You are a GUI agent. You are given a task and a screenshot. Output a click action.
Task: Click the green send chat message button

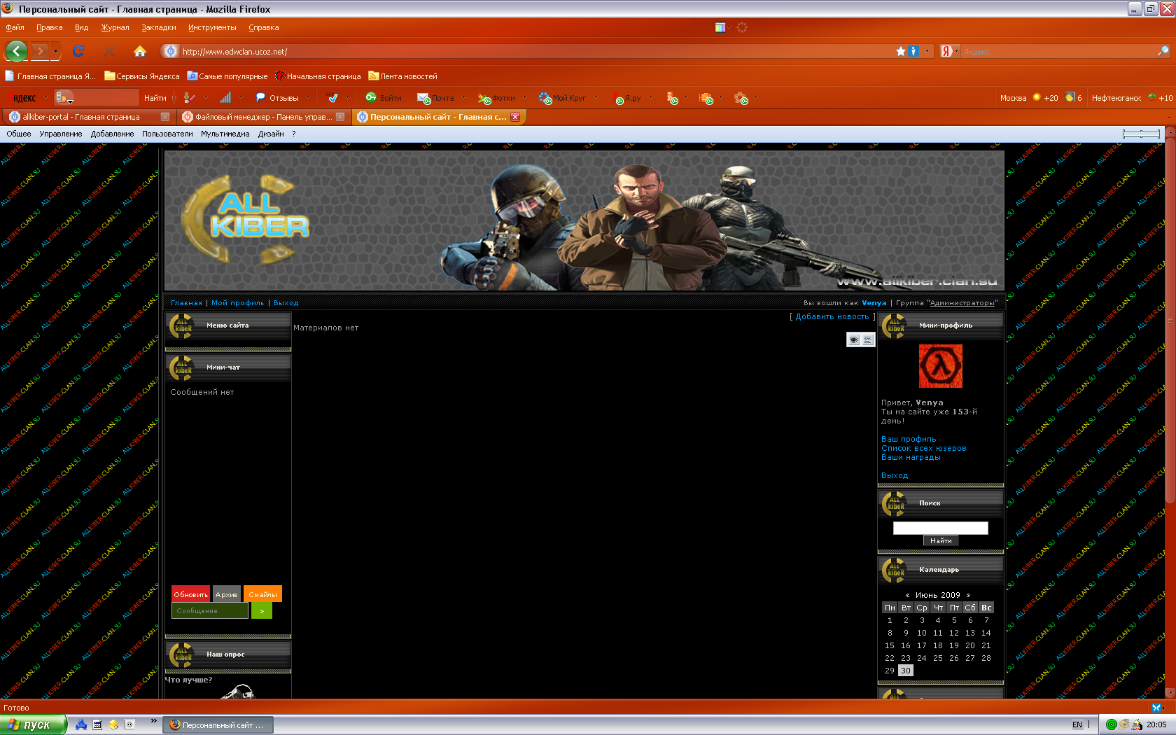[x=262, y=610]
